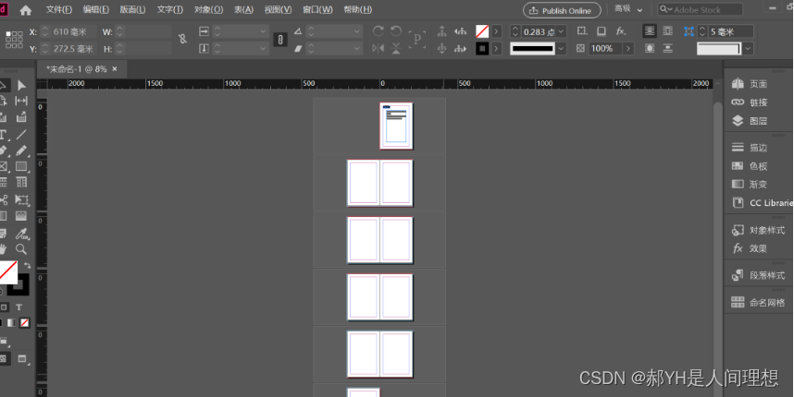Open the 图层 layers panel
Screen dimensions: 794x397
click(750, 121)
